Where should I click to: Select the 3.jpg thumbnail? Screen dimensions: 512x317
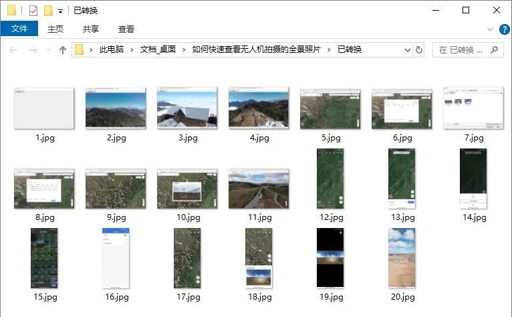[187, 108]
